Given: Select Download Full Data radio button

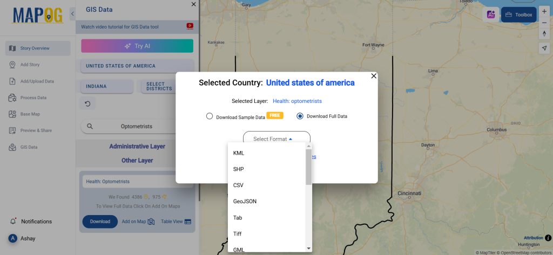Looking at the screenshot, I should 300,116.
